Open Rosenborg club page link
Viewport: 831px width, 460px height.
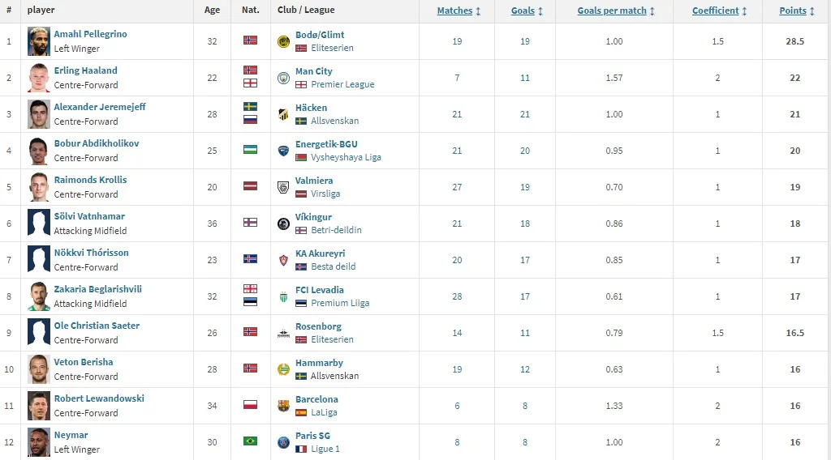click(318, 326)
